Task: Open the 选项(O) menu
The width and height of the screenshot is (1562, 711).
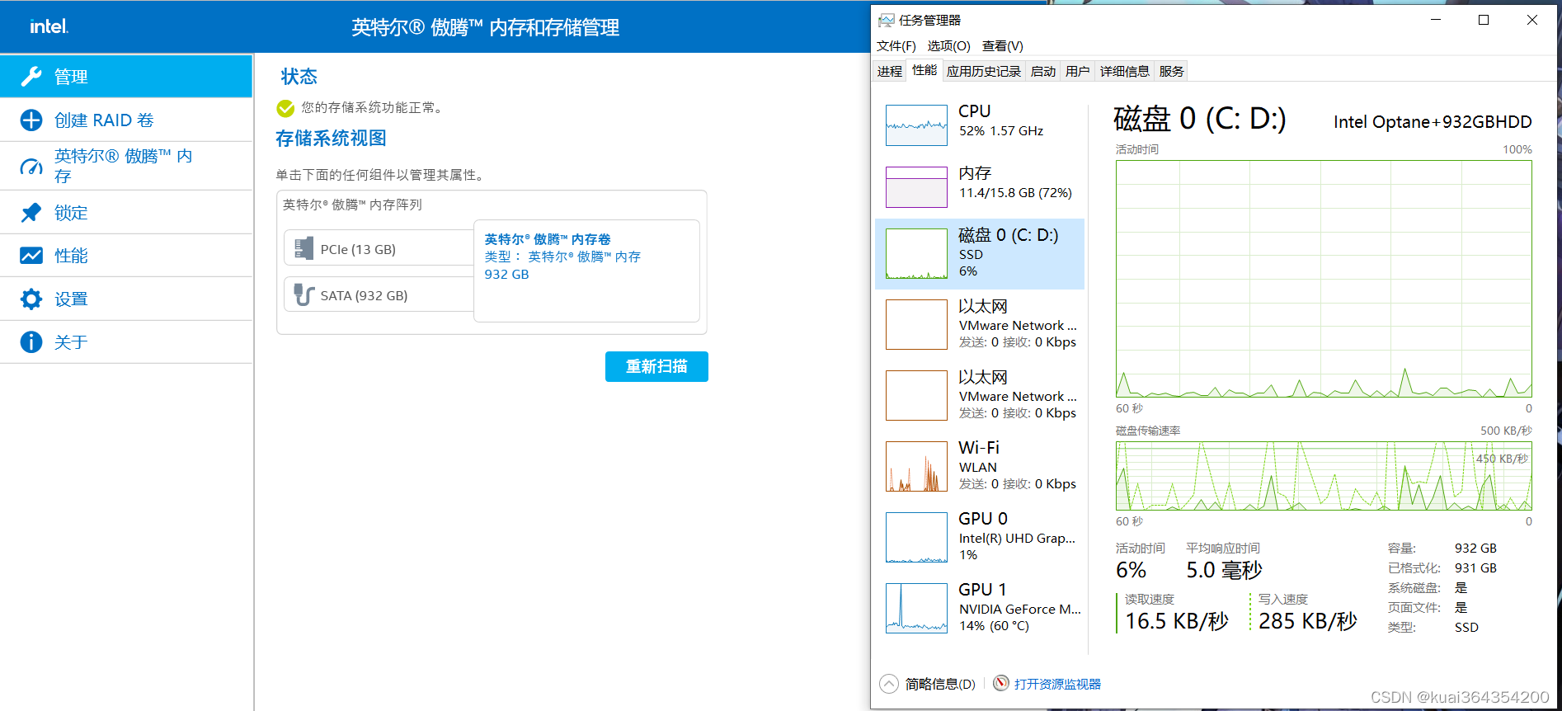Action: tap(948, 46)
